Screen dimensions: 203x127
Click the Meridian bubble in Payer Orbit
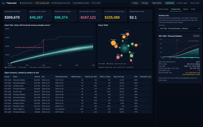(131, 56)
